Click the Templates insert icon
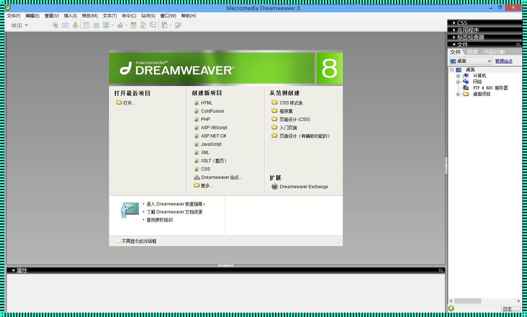 pyautogui.click(x=164, y=25)
